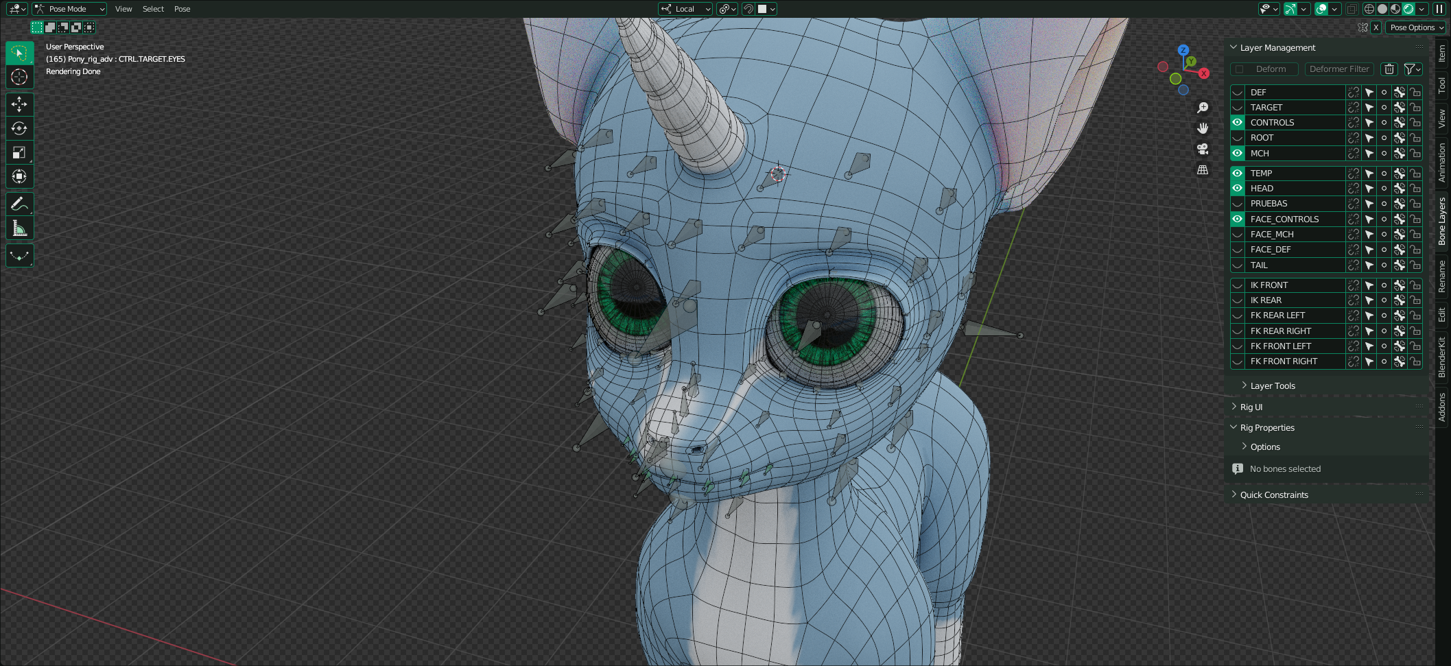Hide the TEMP bone layer
1451x666 pixels.
(1238, 174)
